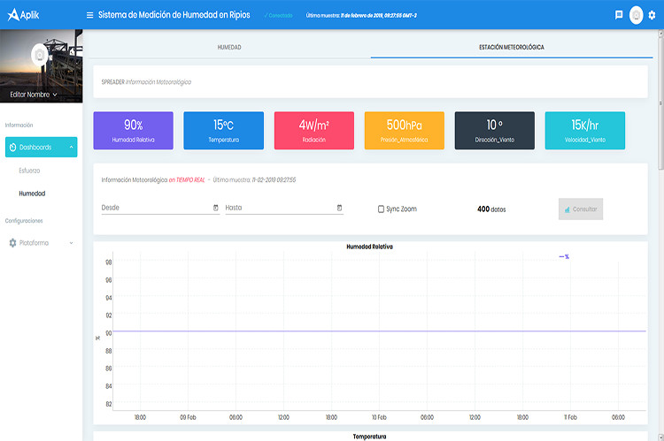
Task: Expand the Plataforma submenu chevron
Action: click(x=71, y=242)
